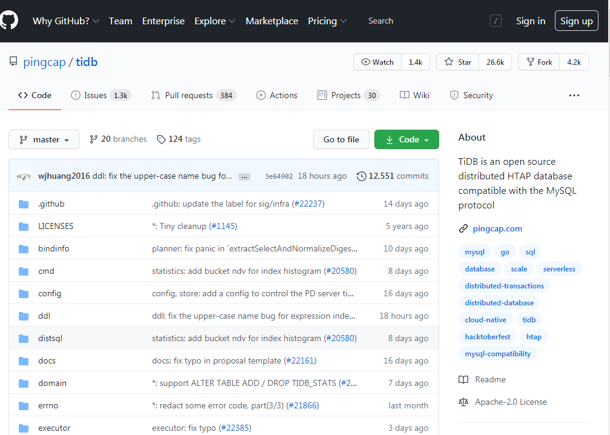Switch to Actions tab

(277, 95)
